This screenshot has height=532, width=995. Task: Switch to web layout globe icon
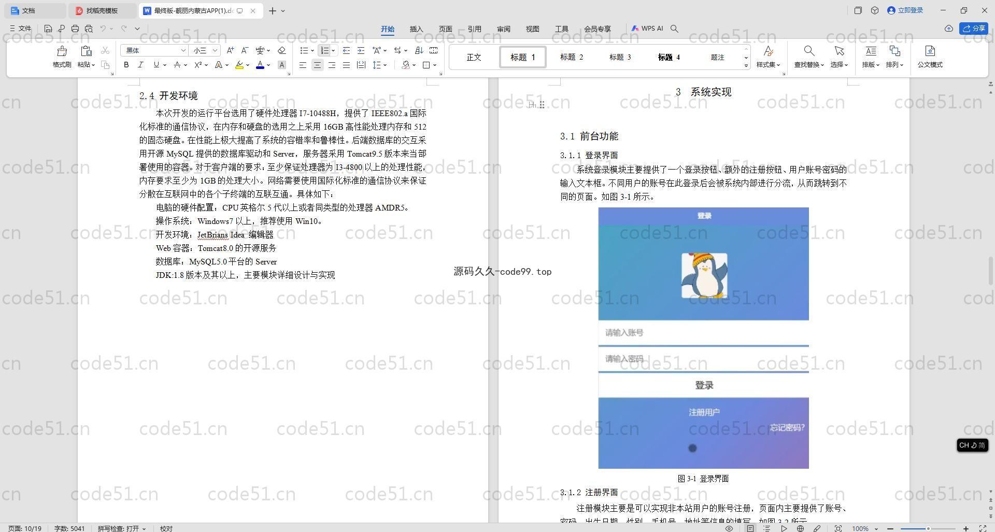(800, 528)
